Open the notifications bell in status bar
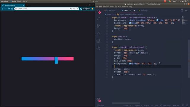The image size is (190, 107). (187, 106)
